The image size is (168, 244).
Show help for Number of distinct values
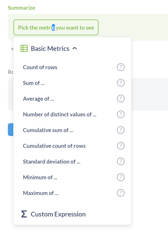tap(121, 115)
